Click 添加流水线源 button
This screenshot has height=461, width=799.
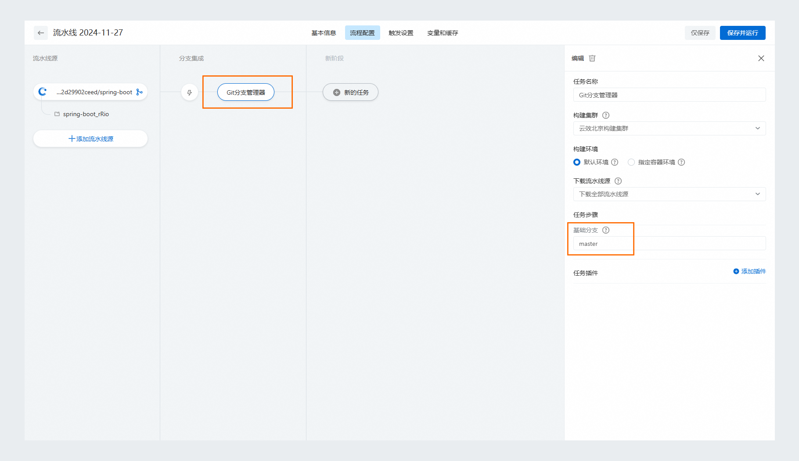90,138
